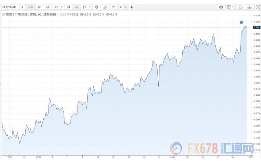
Task: Select the area line chart style icon
Action: point(76,7)
